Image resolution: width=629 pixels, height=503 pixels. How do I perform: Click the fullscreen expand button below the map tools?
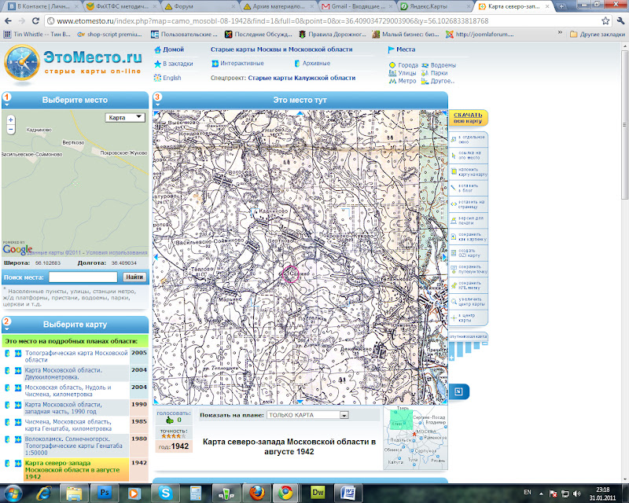pos(458,391)
